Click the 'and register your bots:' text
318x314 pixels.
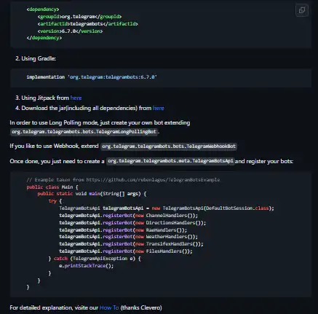pos(264,161)
